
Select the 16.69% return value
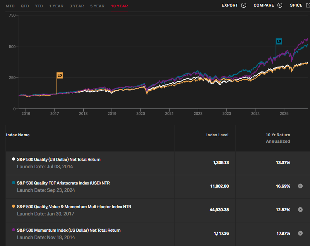(x=283, y=186)
